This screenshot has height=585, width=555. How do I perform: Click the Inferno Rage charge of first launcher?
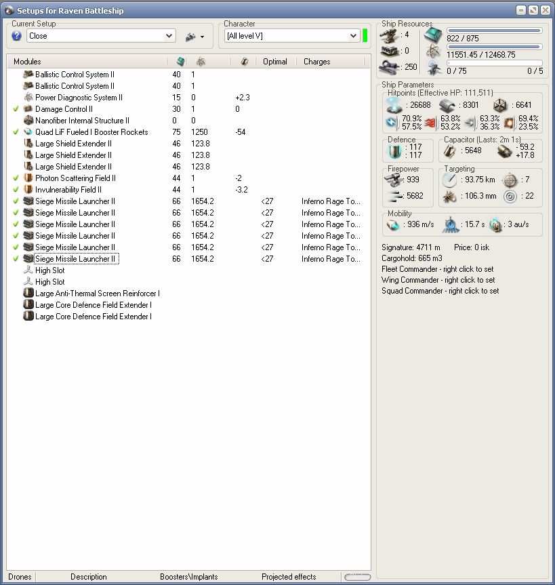click(x=331, y=201)
